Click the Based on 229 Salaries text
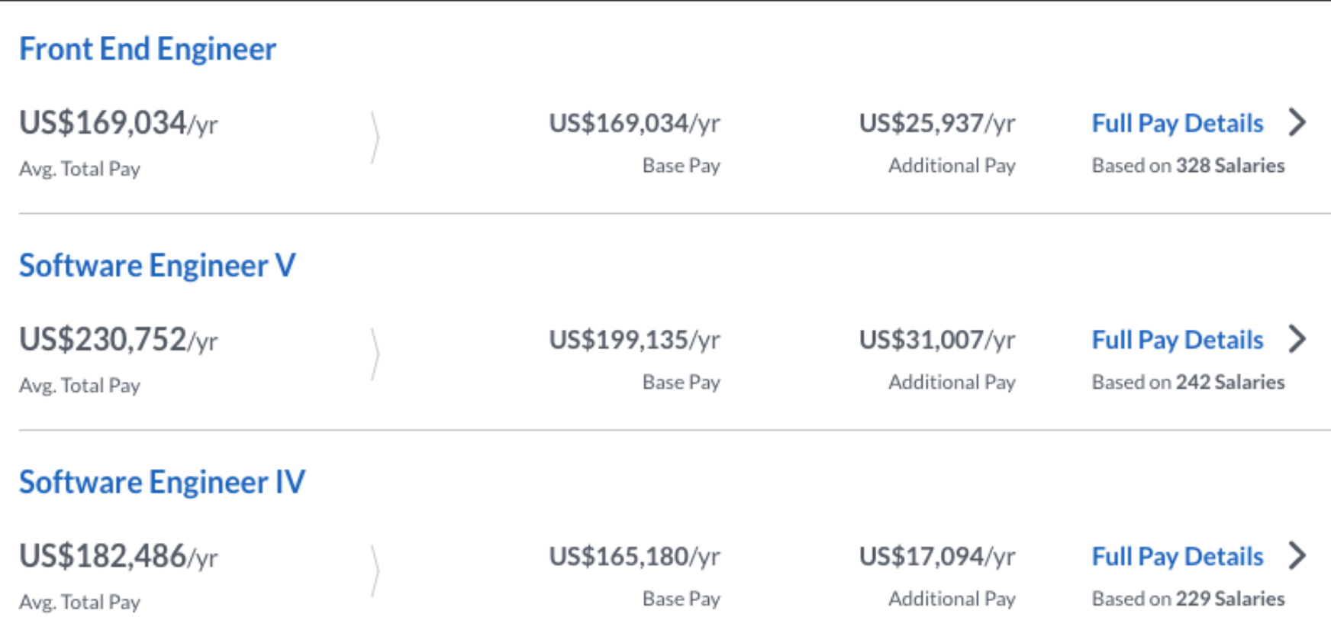The height and width of the screenshot is (640, 1331). point(1188,599)
